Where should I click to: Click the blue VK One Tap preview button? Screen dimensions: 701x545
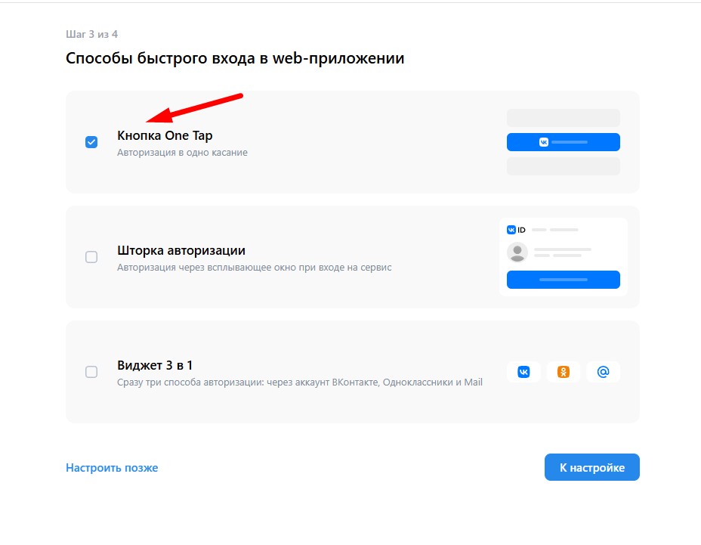(564, 142)
